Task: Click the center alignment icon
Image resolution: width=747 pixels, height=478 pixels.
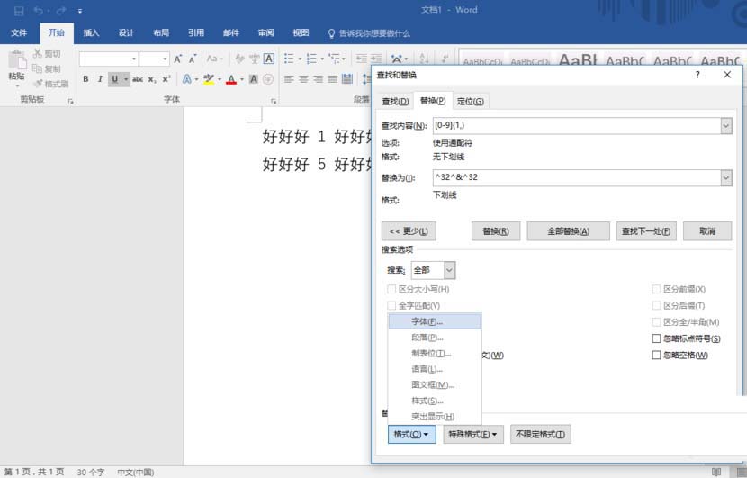Action: pyautogui.click(x=304, y=79)
